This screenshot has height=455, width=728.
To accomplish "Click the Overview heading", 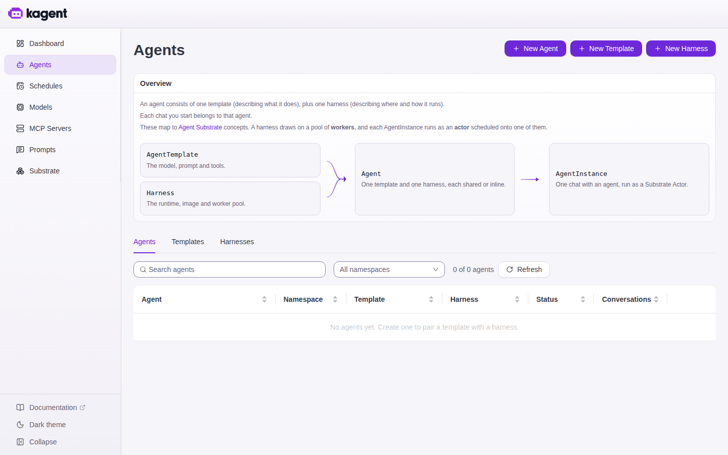I will 156,83.
